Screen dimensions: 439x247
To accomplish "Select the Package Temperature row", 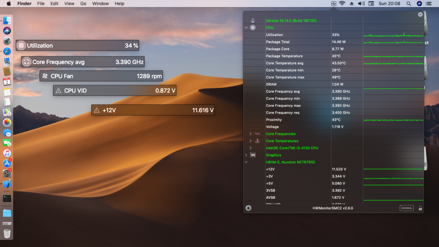I will tap(334, 56).
